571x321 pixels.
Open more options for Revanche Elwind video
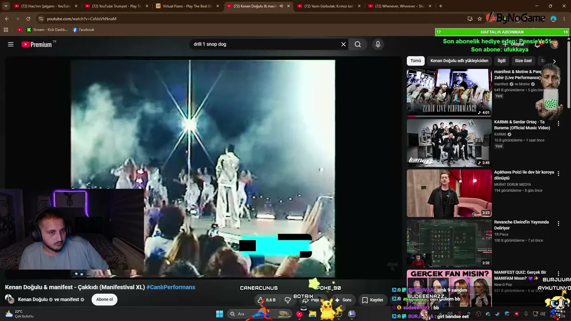(558, 223)
